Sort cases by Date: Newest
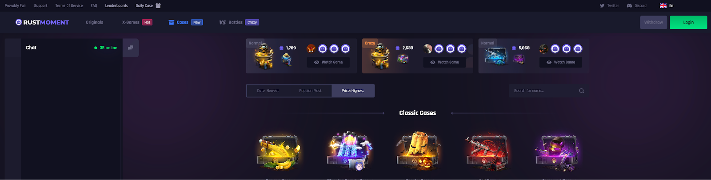The width and height of the screenshot is (711, 180). click(x=268, y=91)
